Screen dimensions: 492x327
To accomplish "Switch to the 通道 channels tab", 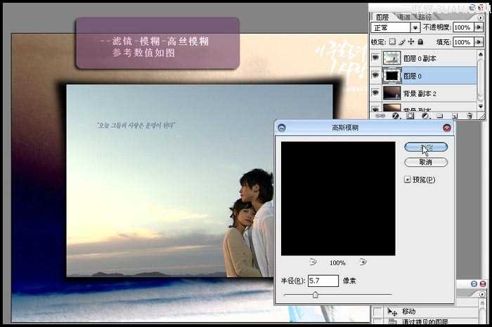I will 403,17.
